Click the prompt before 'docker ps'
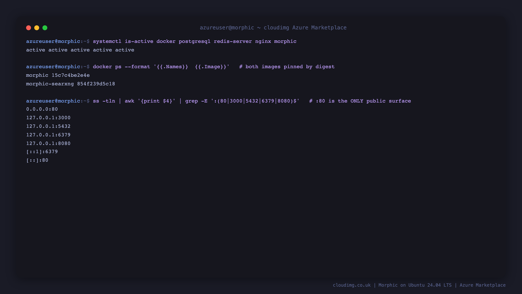 pyautogui.click(x=58, y=67)
